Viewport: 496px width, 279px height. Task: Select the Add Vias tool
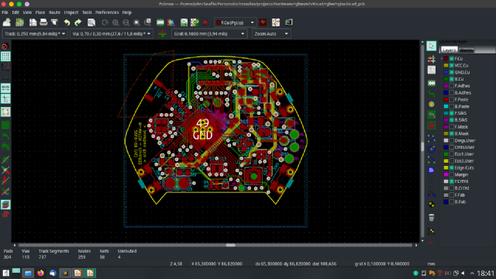pyautogui.click(x=432, y=104)
